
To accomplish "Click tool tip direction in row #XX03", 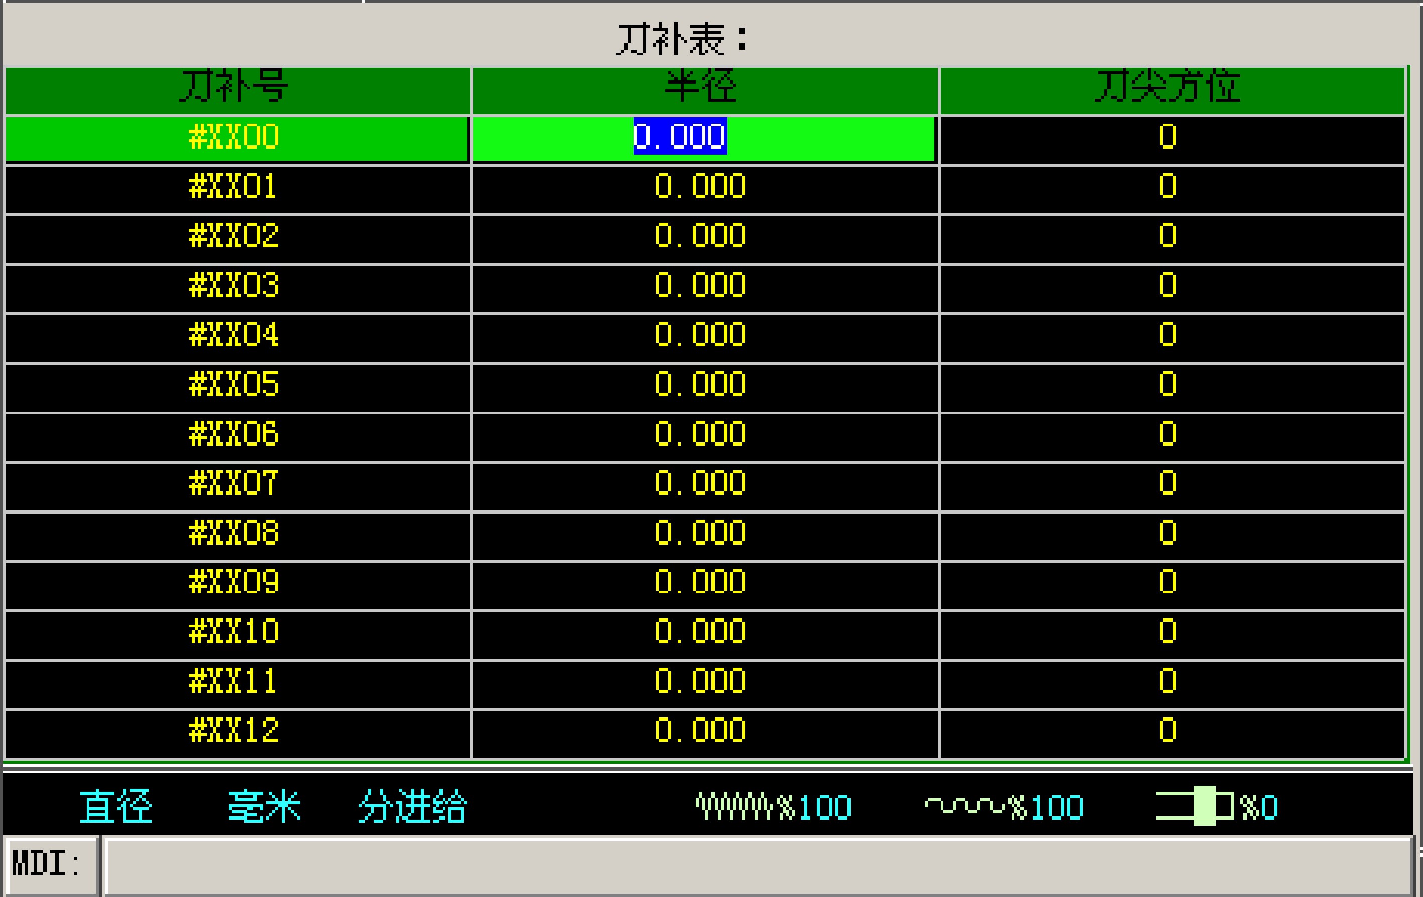I will (1172, 288).
